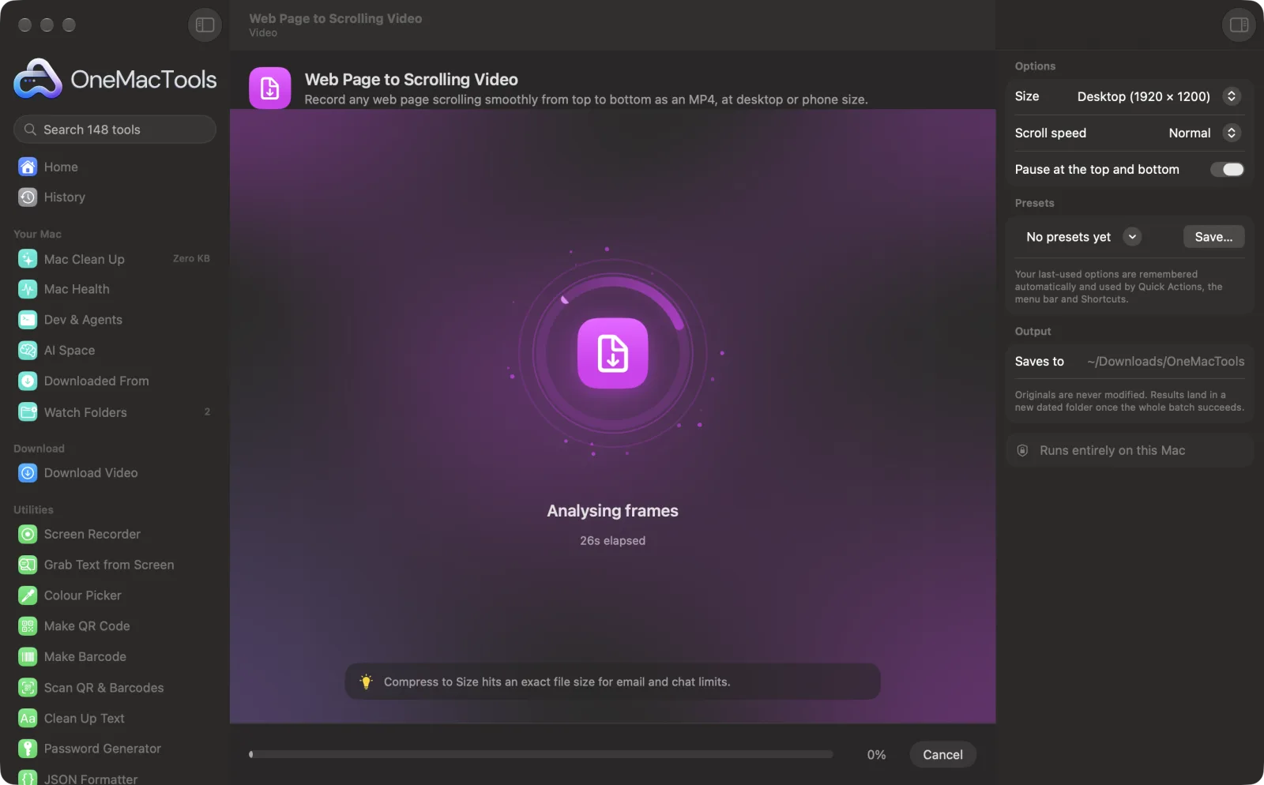Click the Runs entirely on this Mac badge
1264x785 pixels.
[1130, 450]
